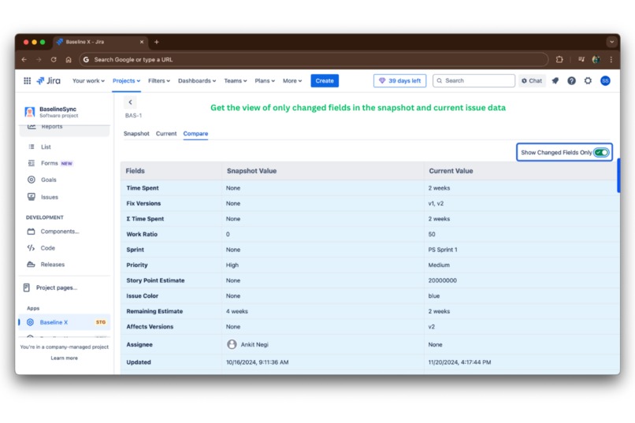Click the 39 days left button
Viewport: 635px width, 423px height.
coord(399,80)
